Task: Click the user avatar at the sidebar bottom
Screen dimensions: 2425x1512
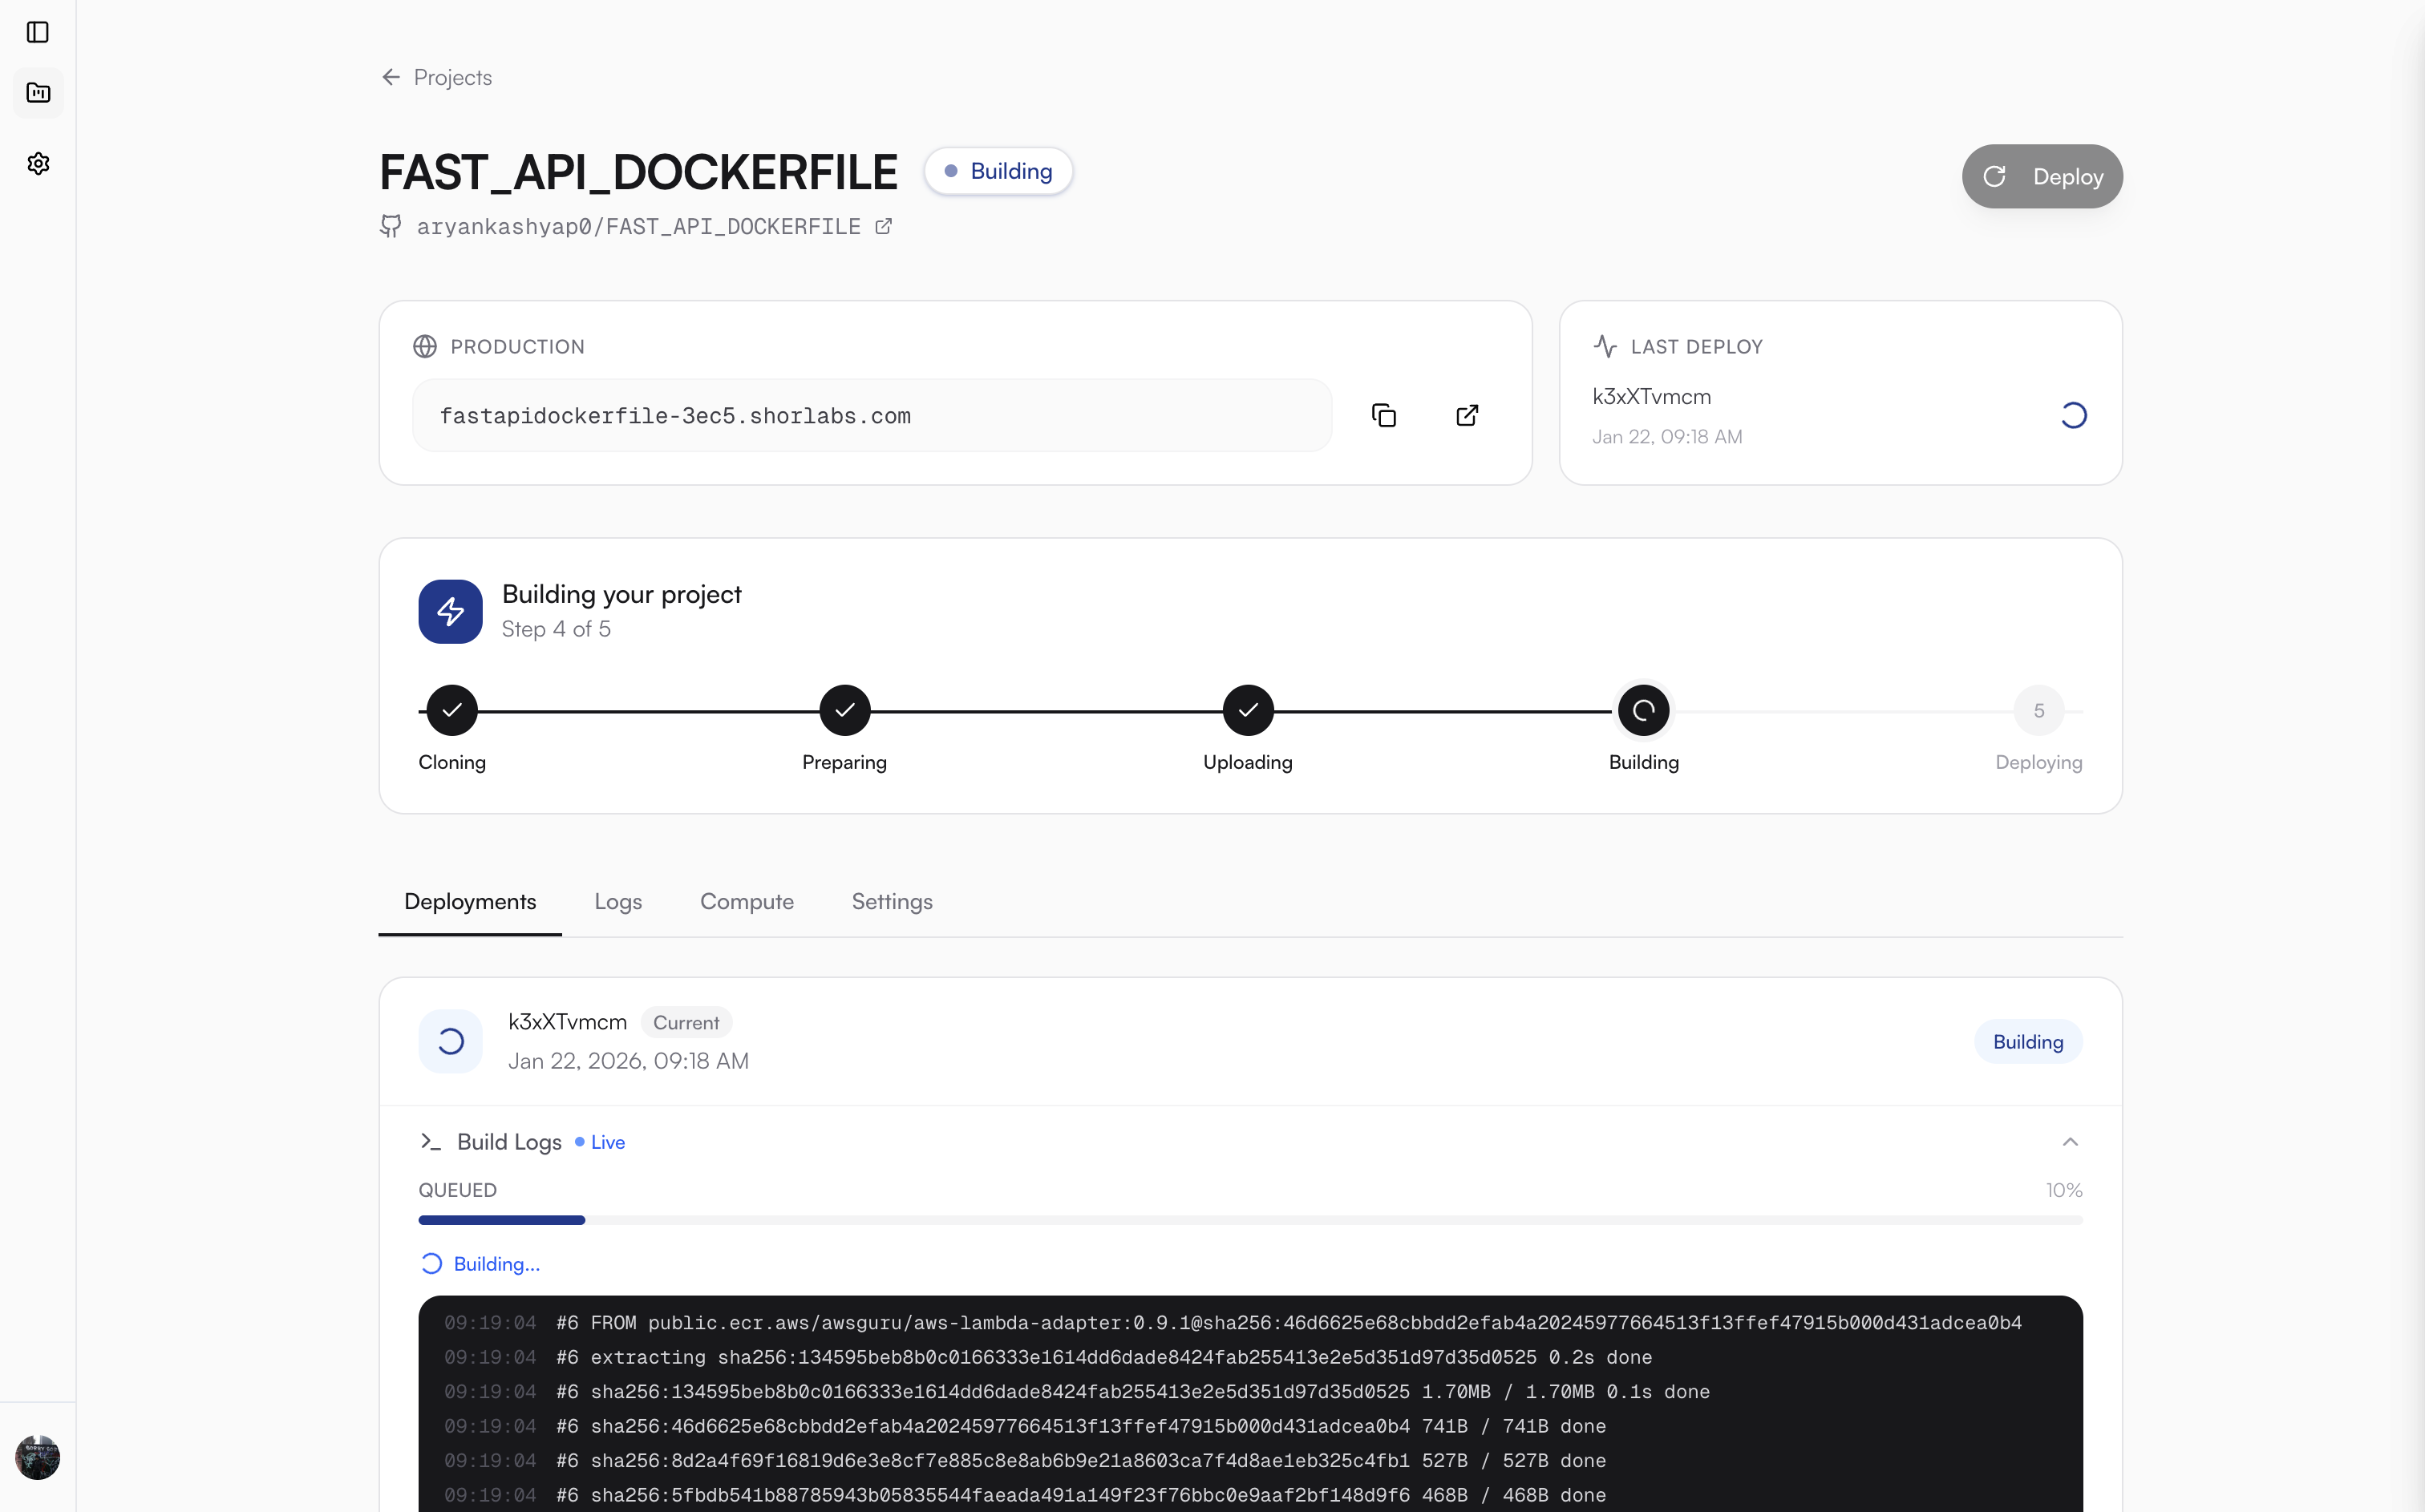Action: coord(38,1457)
